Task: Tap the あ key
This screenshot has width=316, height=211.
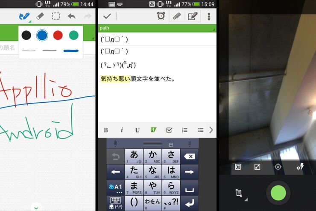Action: [134, 157]
